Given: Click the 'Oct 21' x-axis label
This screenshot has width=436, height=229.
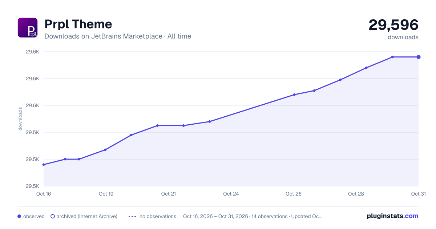Looking at the screenshot, I should pyautogui.click(x=169, y=194).
